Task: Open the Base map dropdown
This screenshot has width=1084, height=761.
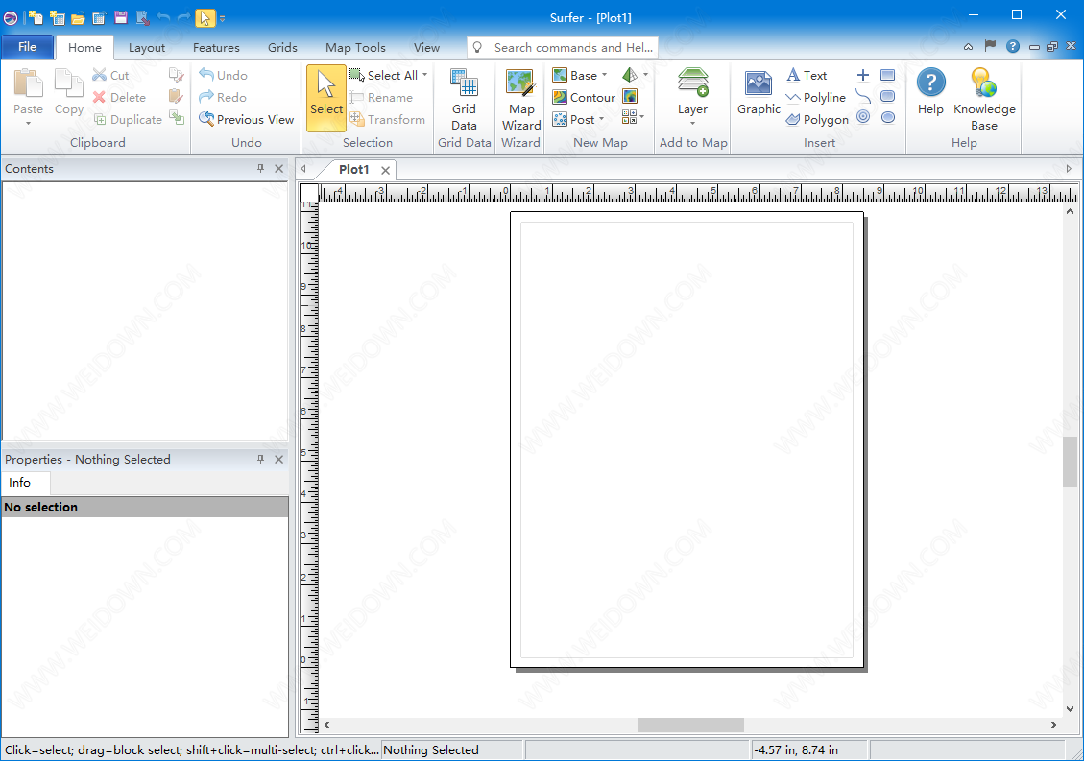Action: [604, 75]
